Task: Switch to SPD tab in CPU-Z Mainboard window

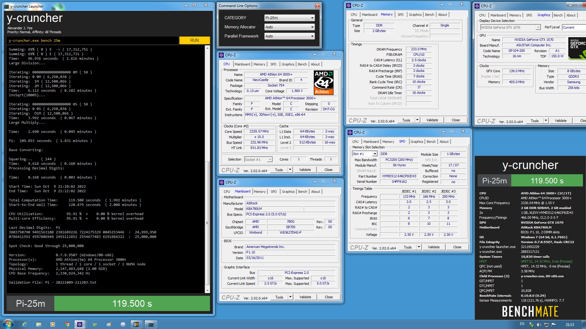Action: point(273,192)
